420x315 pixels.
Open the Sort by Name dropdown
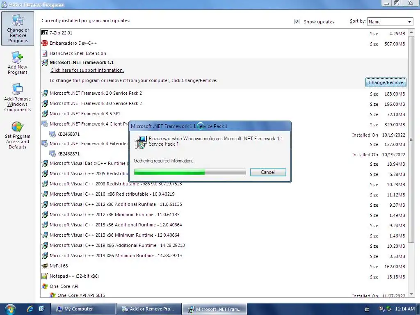390,22
